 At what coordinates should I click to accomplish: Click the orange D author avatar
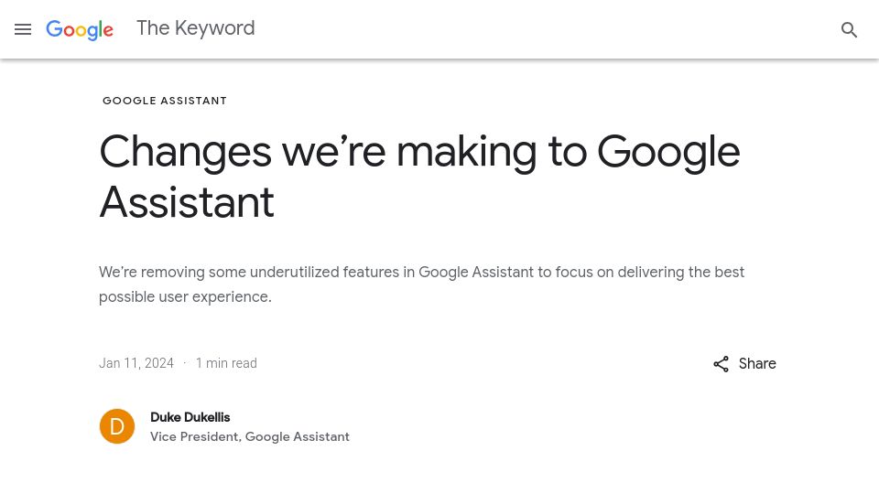tap(117, 426)
